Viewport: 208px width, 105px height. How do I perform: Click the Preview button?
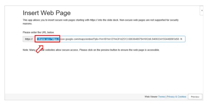point(195,97)
